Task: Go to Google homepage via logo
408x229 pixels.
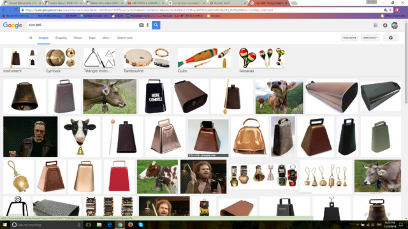Action: tap(13, 25)
